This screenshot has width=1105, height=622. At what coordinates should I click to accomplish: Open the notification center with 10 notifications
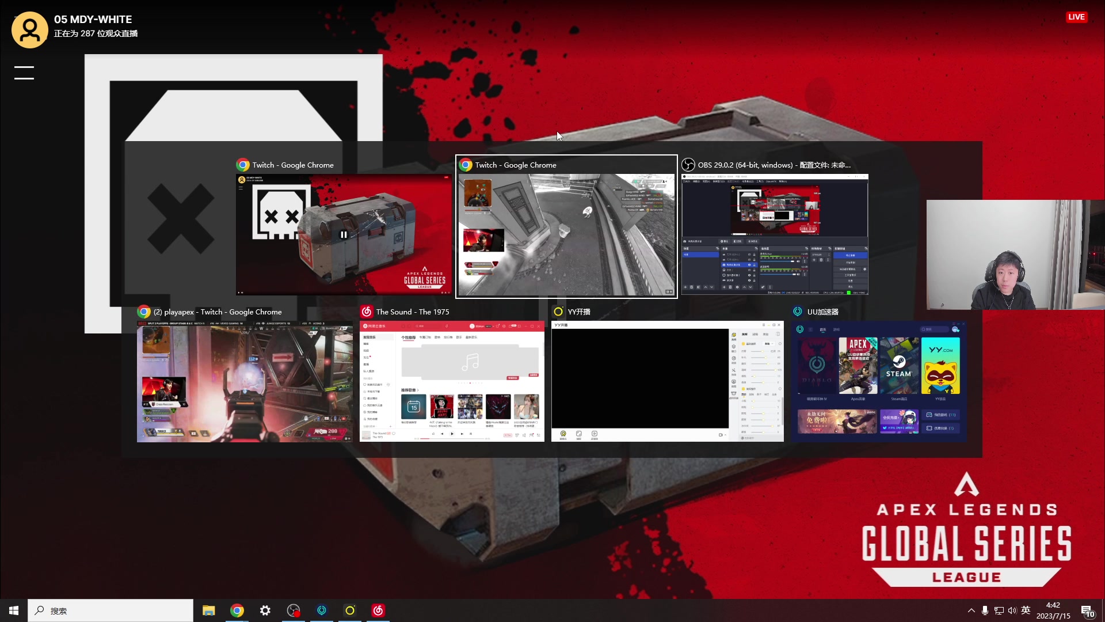(x=1088, y=611)
